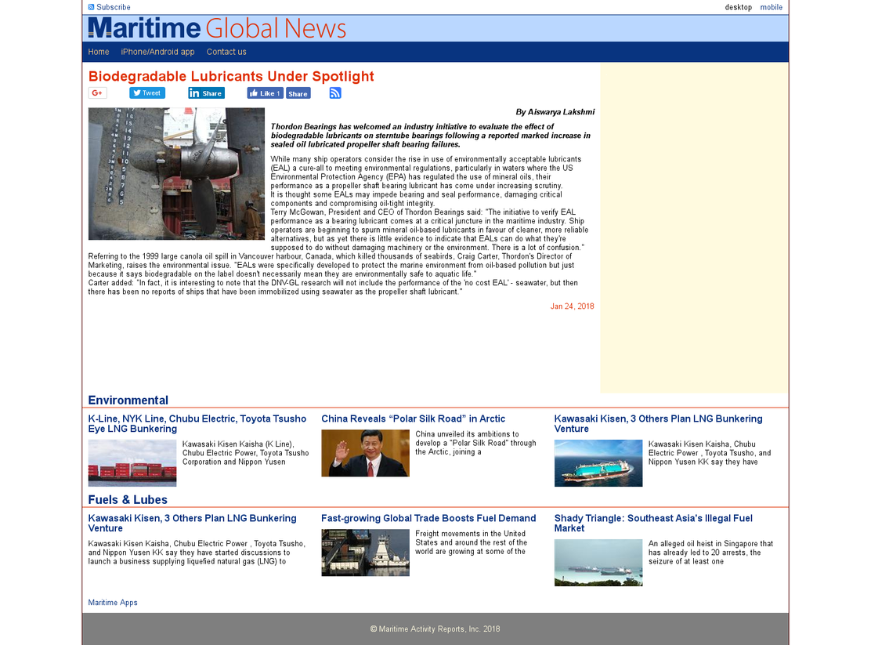871x645 pixels.
Task: Share article on LinkedIn
Action: point(206,92)
